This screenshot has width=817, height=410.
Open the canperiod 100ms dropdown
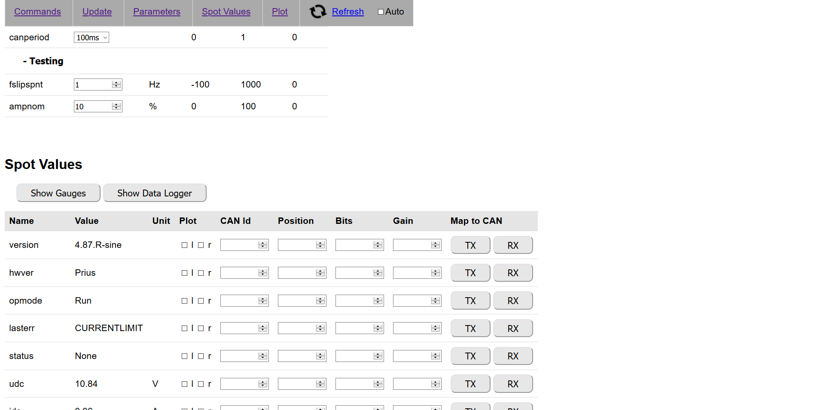tap(91, 38)
